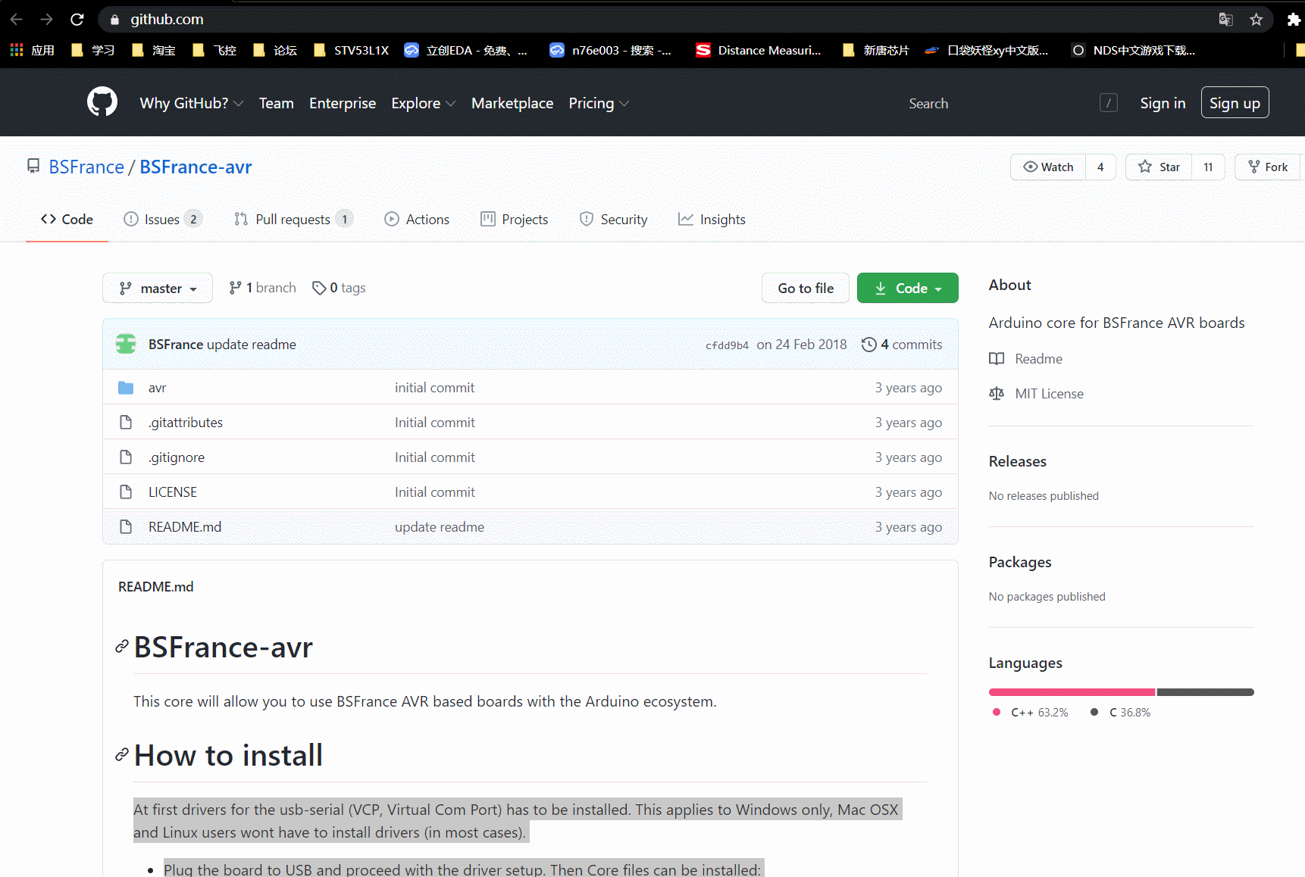Click the GitHub octocat logo
The width and height of the screenshot is (1305, 877).
tap(102, 101)
